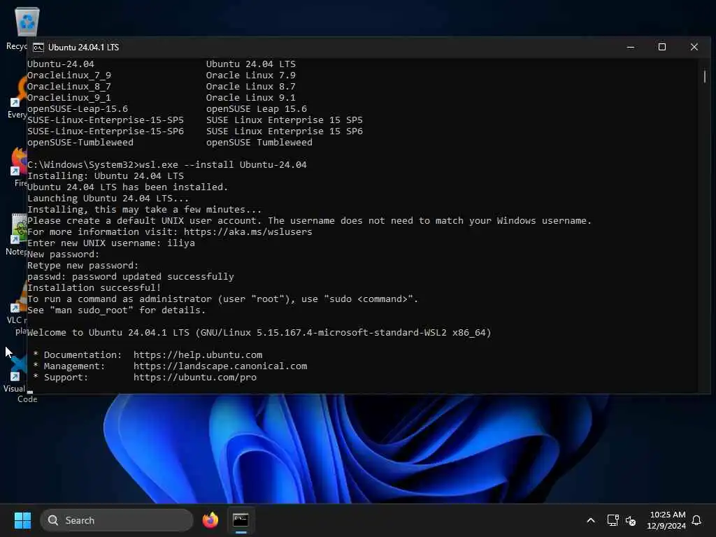The height and width of the screenshot is (537, 716).
Task: Click the 'Retype new password:' line
Action: 83,265
